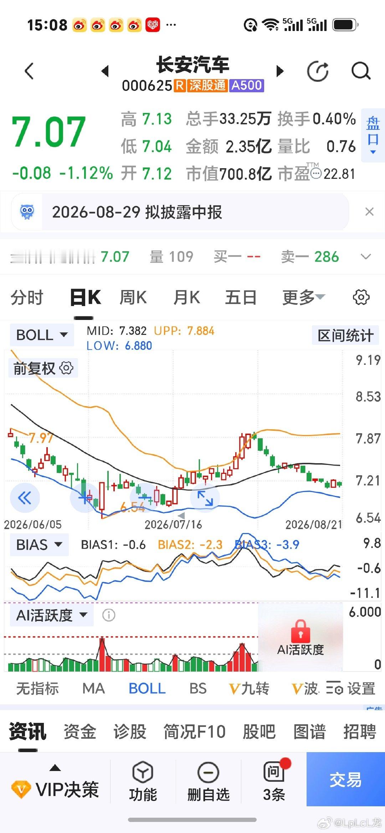Viewport: 385px width, 833px height.
Task: Select 无指标 overlay option
Action: pos(37,688)
